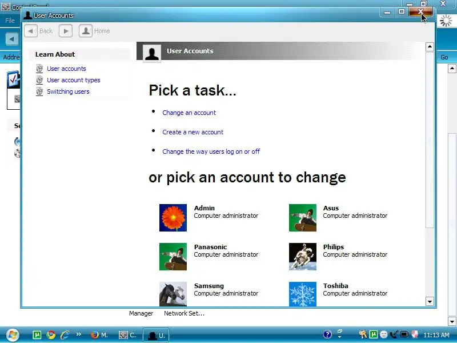Click the User Accounts header silhouette icon
The image size is (457, 343).
(x=152, y=53)
